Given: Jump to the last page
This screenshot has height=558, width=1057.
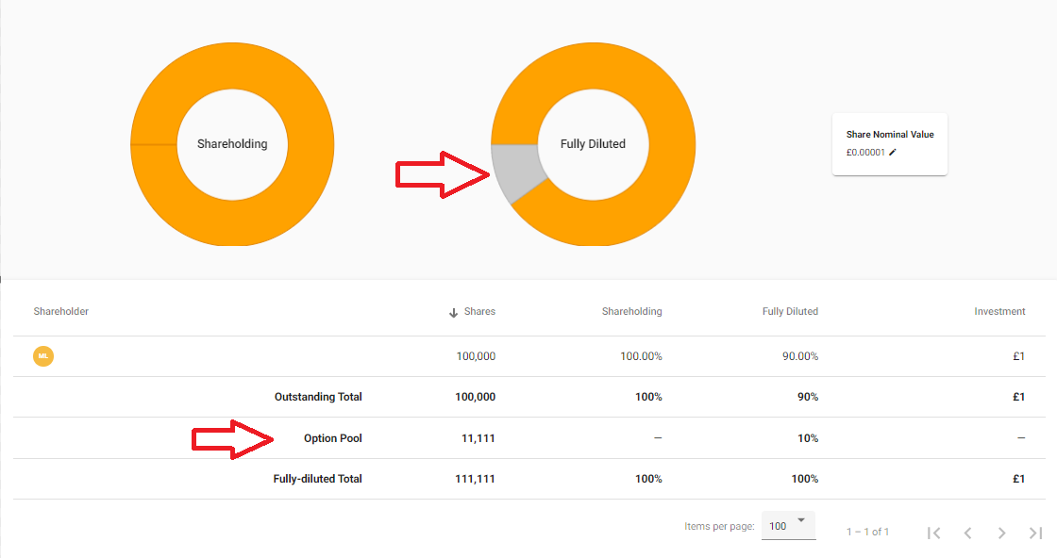Looking at the screenshot, I should point(1035,533).
